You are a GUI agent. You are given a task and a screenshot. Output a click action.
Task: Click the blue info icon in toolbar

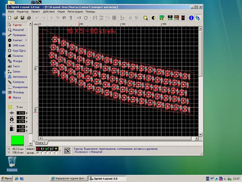tap(191, 18)
